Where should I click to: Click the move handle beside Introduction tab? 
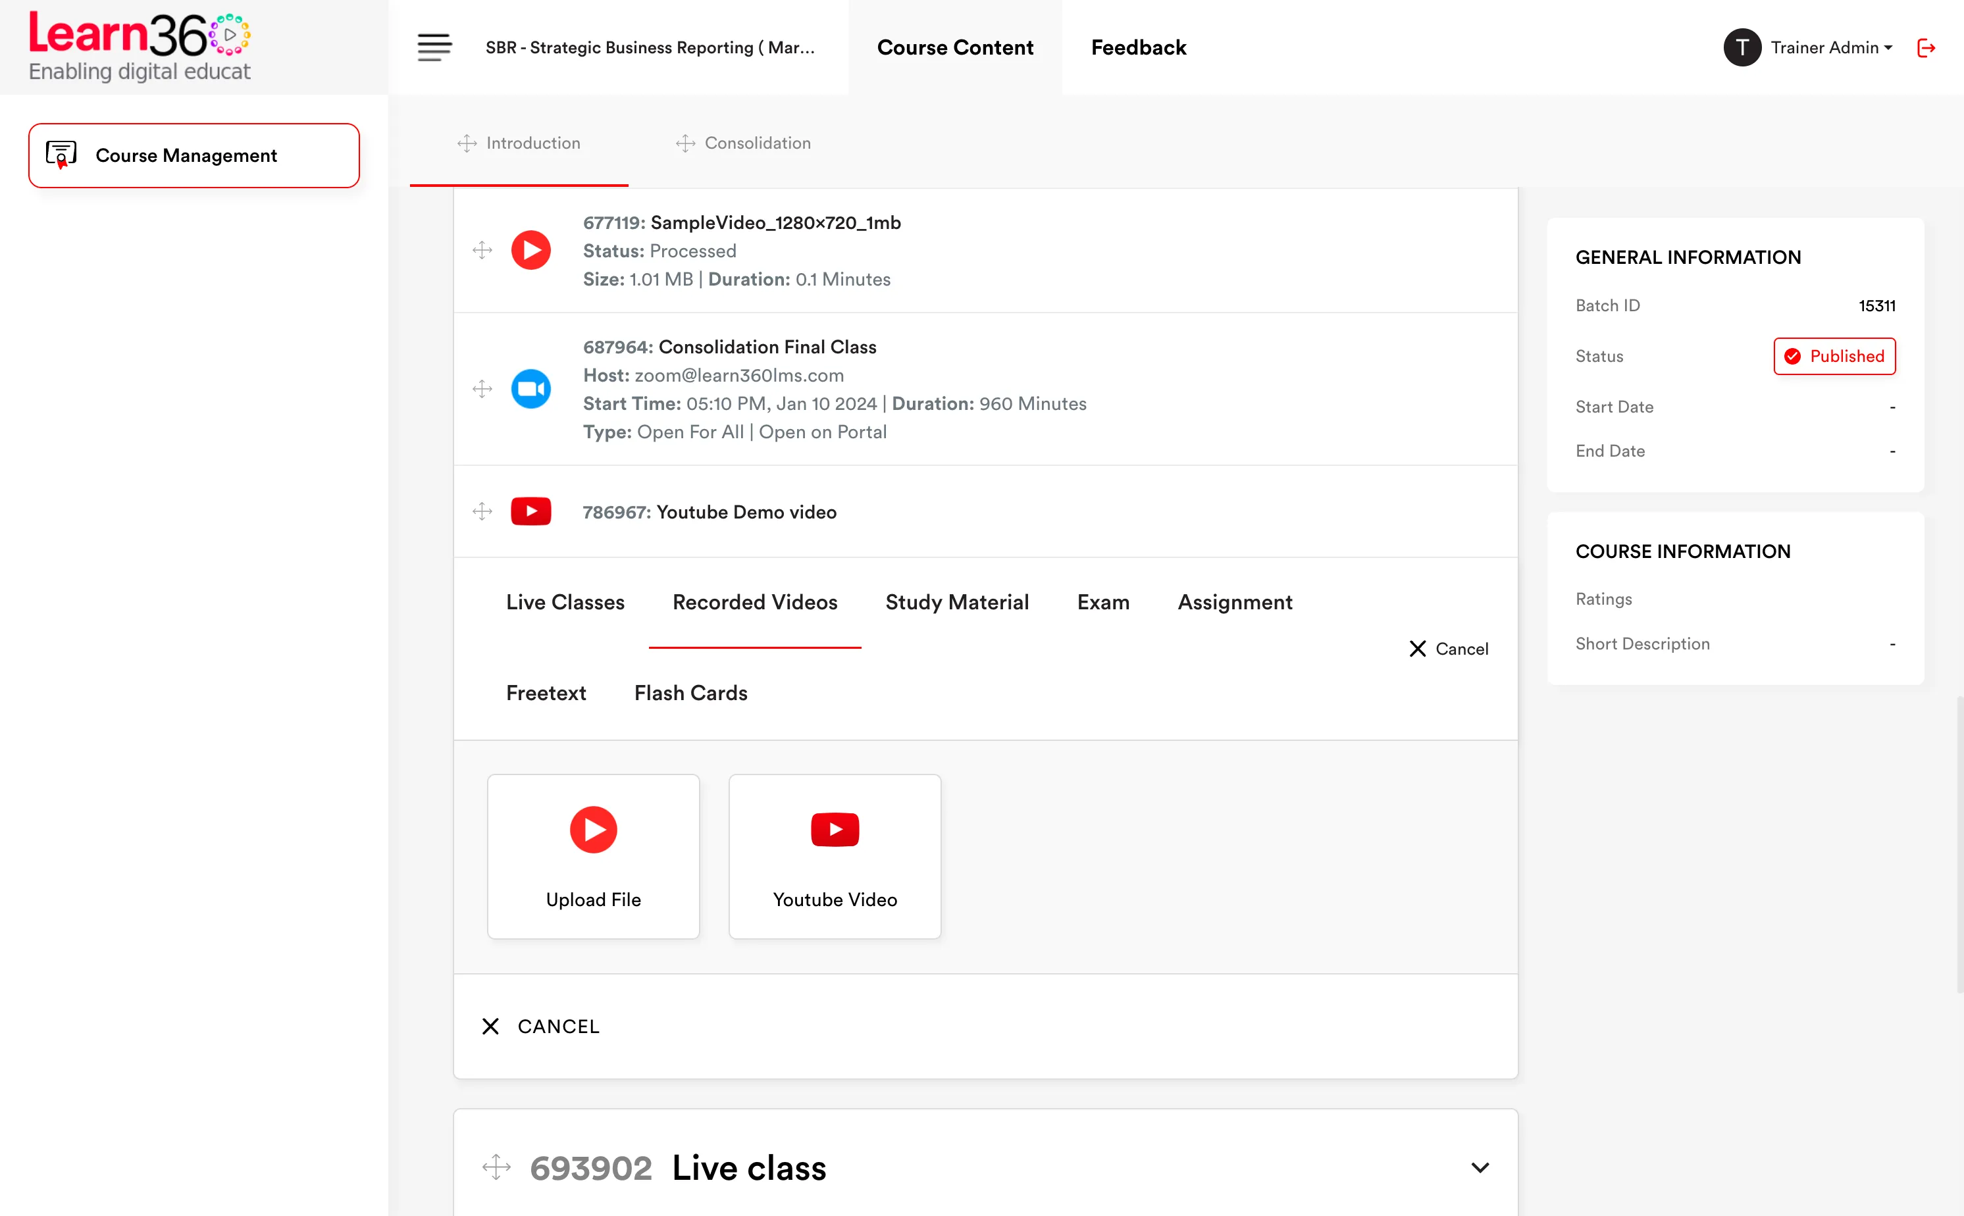[x=467, y=143]
